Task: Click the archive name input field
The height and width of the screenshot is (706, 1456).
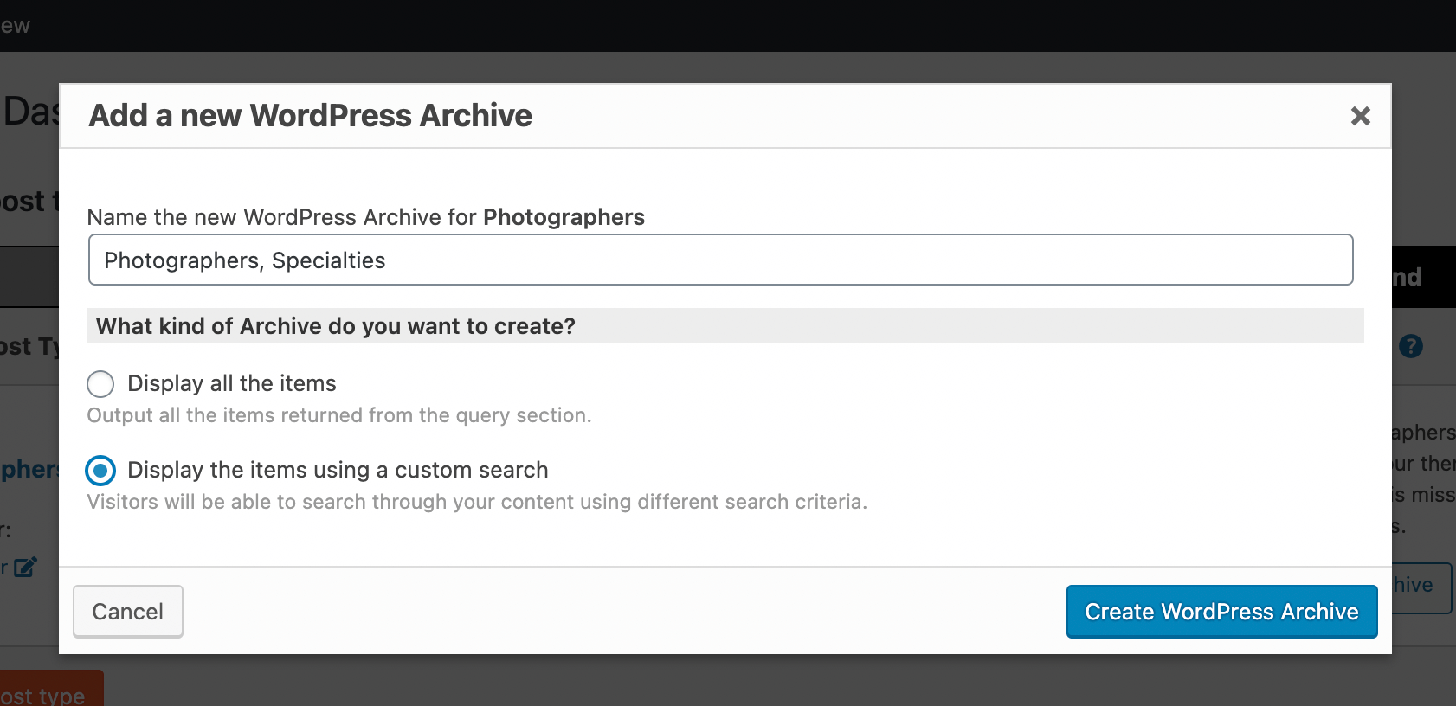Action: (720, 260)
